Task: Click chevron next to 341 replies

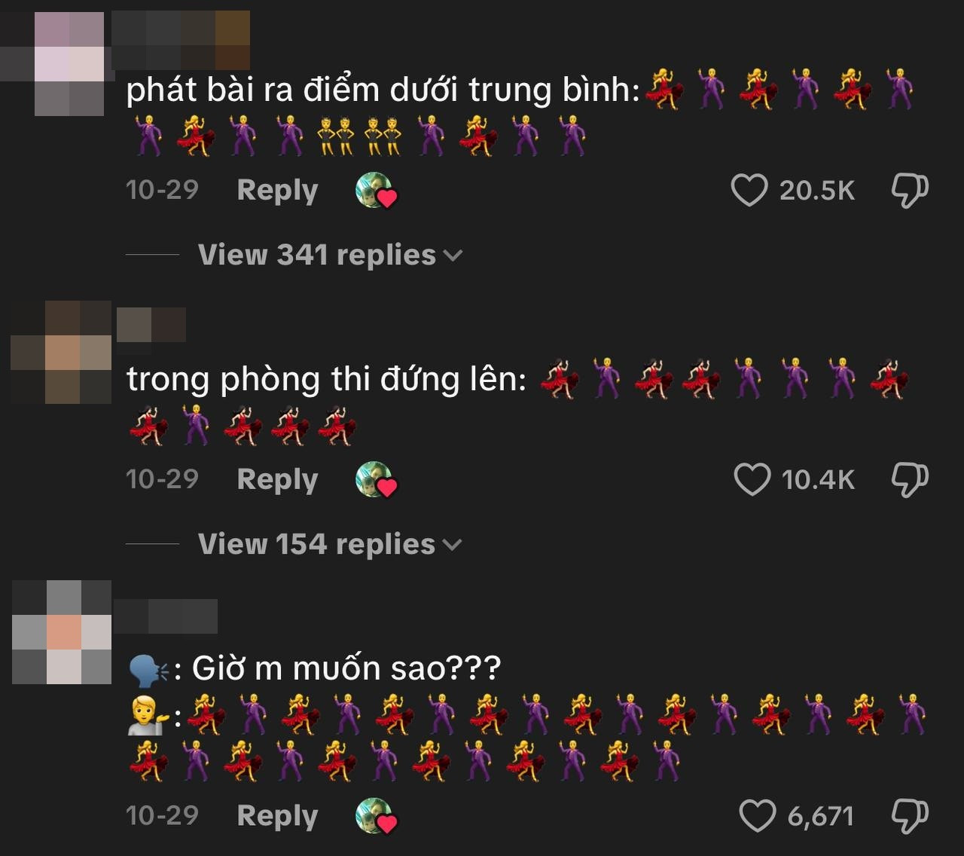Action: click(x=453, y=255)
